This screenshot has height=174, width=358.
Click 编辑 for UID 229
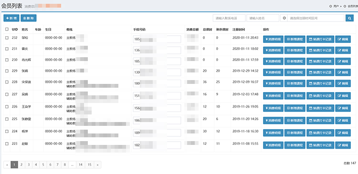pyautogui.click(x=343, y=72)
